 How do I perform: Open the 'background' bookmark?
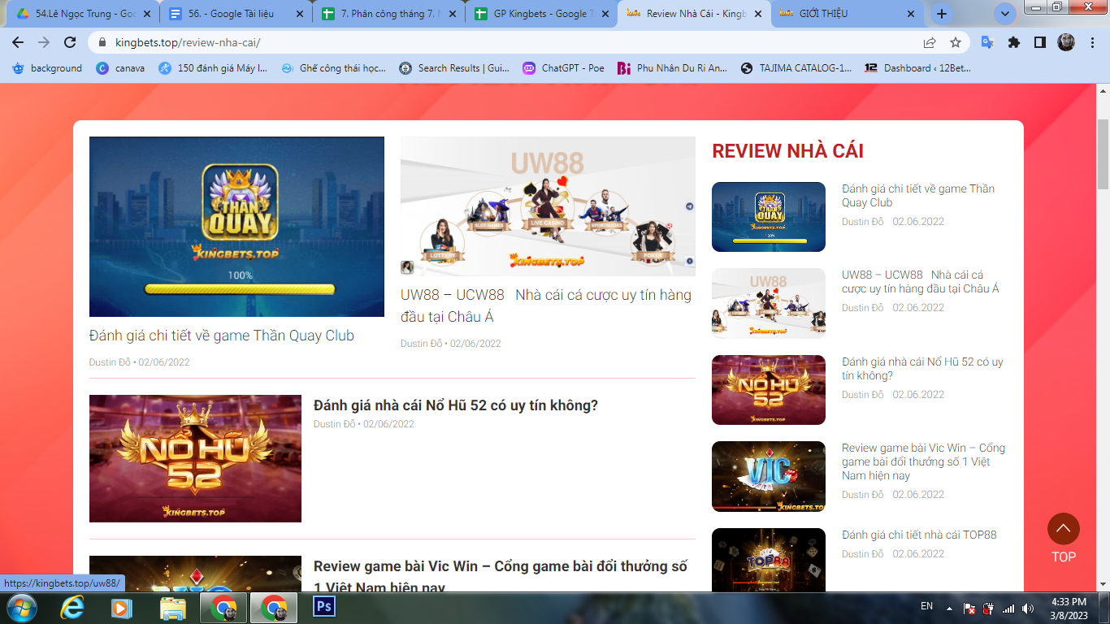click(47, 68)
